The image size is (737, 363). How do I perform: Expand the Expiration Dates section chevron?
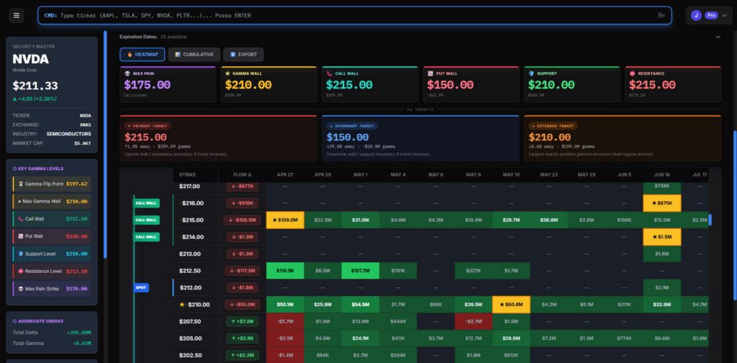(718, 37)
